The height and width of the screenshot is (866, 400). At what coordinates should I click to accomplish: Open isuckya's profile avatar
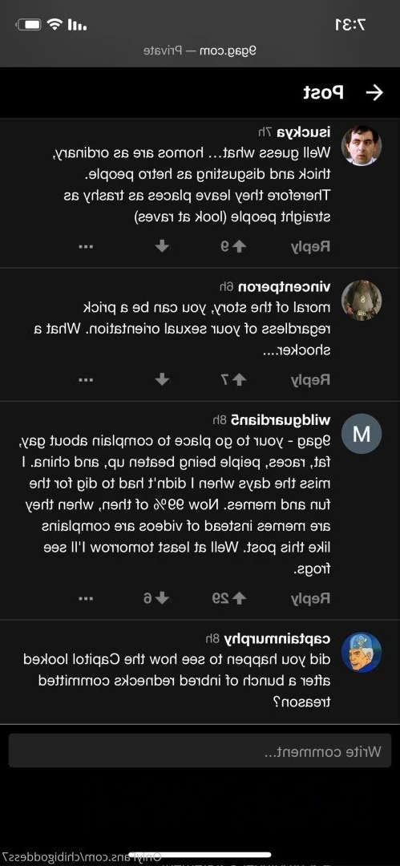click(x=362, y=146)
